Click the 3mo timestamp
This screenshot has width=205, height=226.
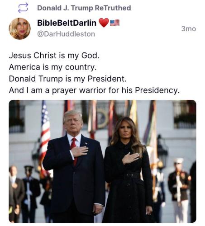click(x=189, y=29)
